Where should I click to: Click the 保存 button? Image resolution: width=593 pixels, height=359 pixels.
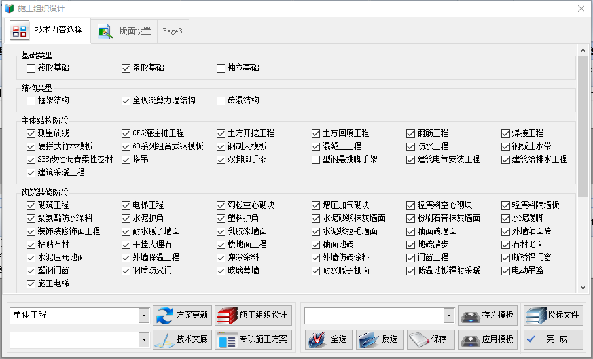coord(431,339)
